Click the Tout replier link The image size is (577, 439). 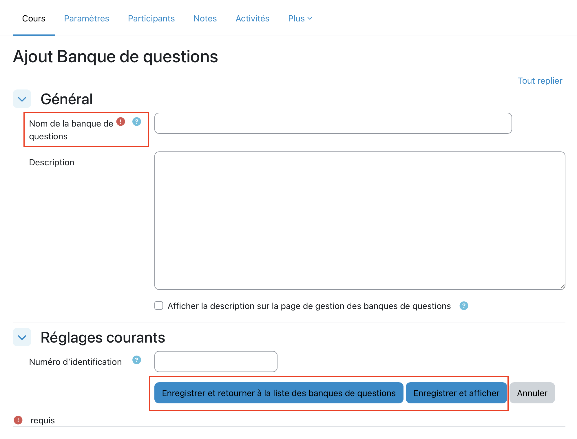[x=540, y=81]
